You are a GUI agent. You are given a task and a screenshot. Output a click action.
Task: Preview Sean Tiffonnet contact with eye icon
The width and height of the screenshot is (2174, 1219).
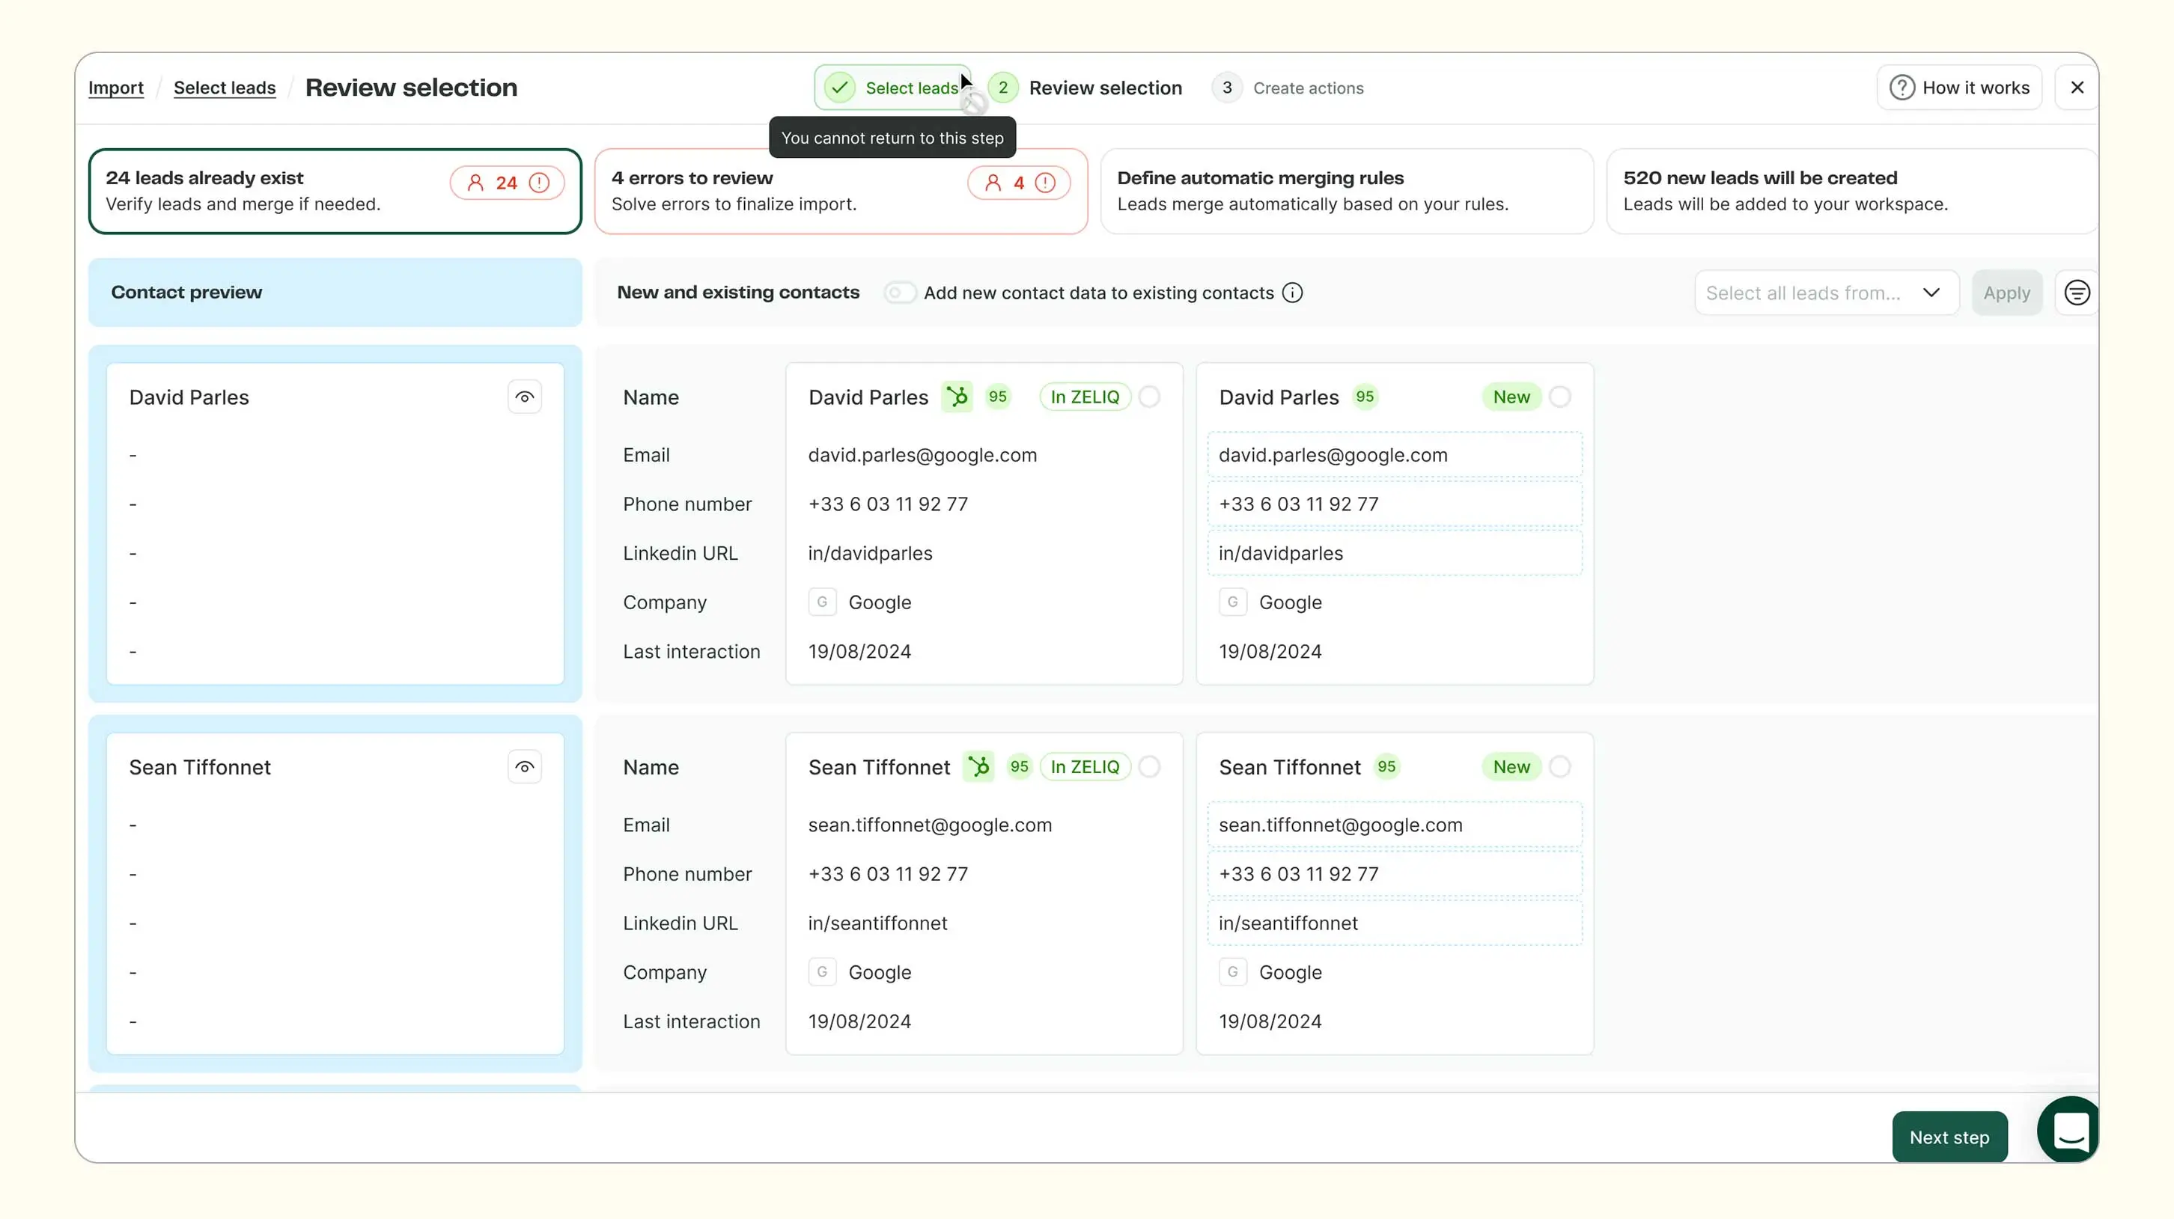pyautogui.click(x=524, y=767)
